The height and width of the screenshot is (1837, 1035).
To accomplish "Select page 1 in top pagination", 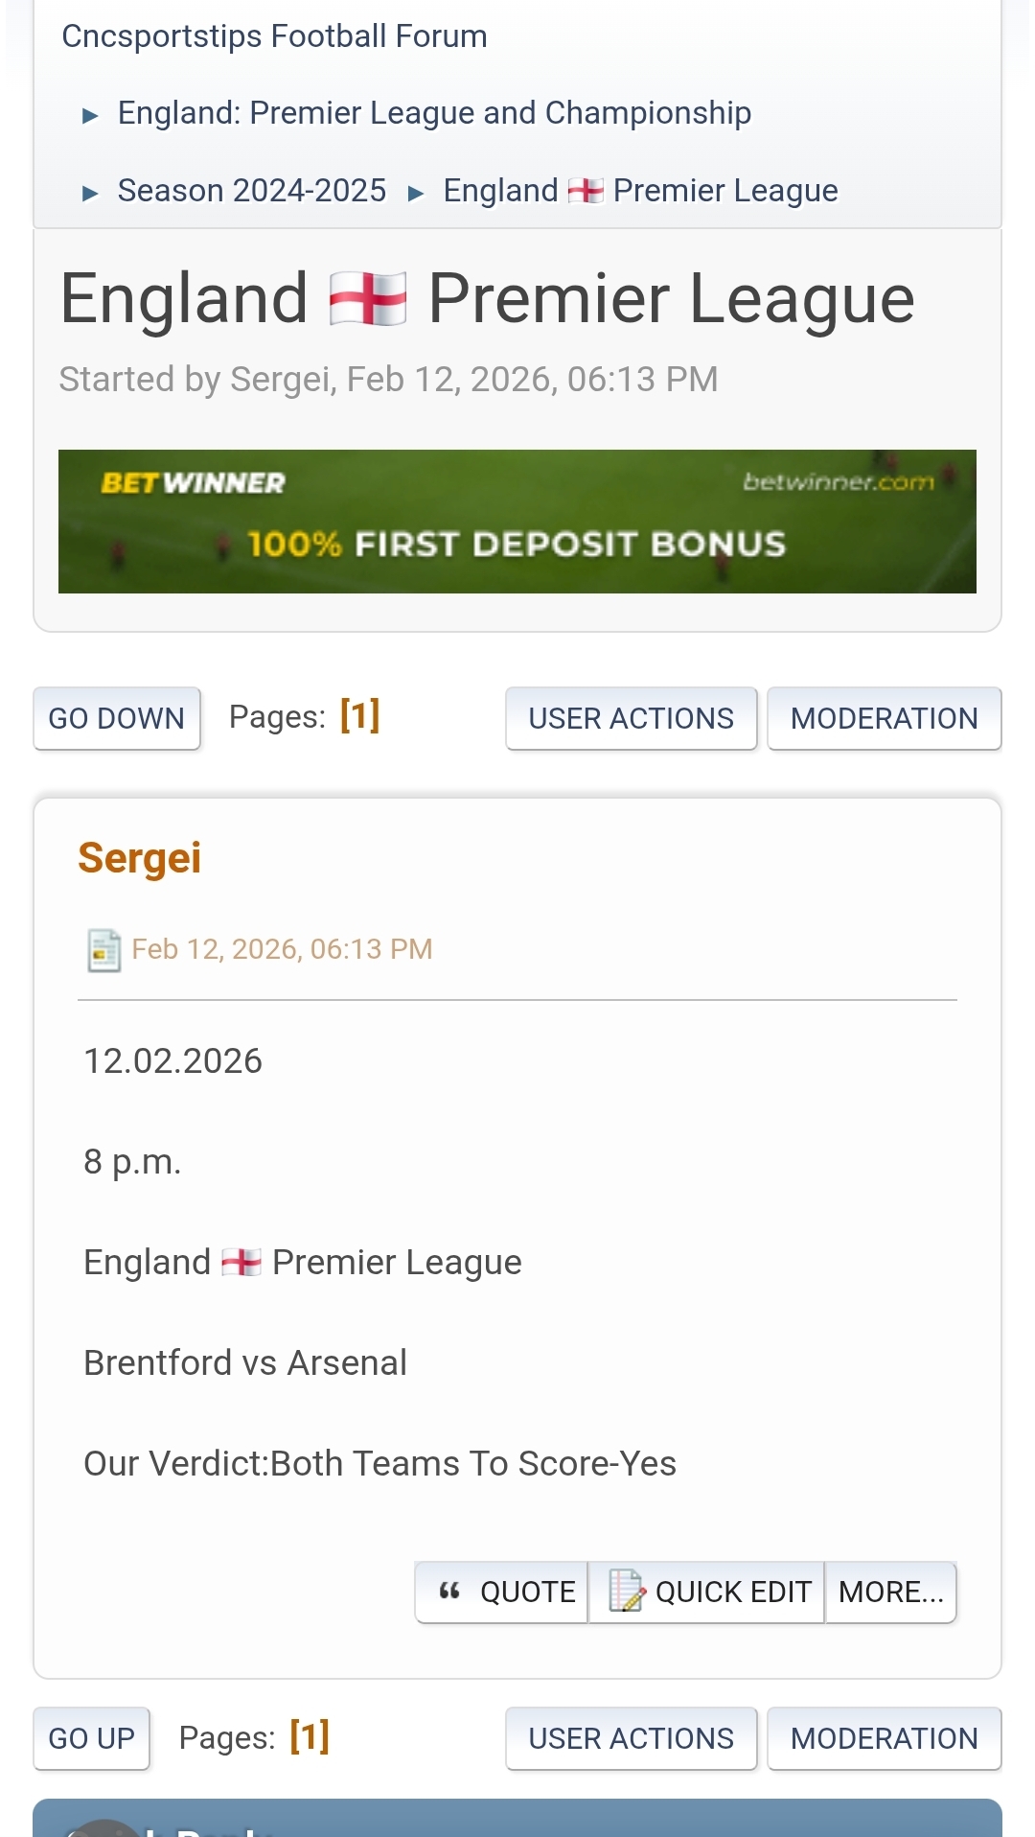I will tap(360, 716).
